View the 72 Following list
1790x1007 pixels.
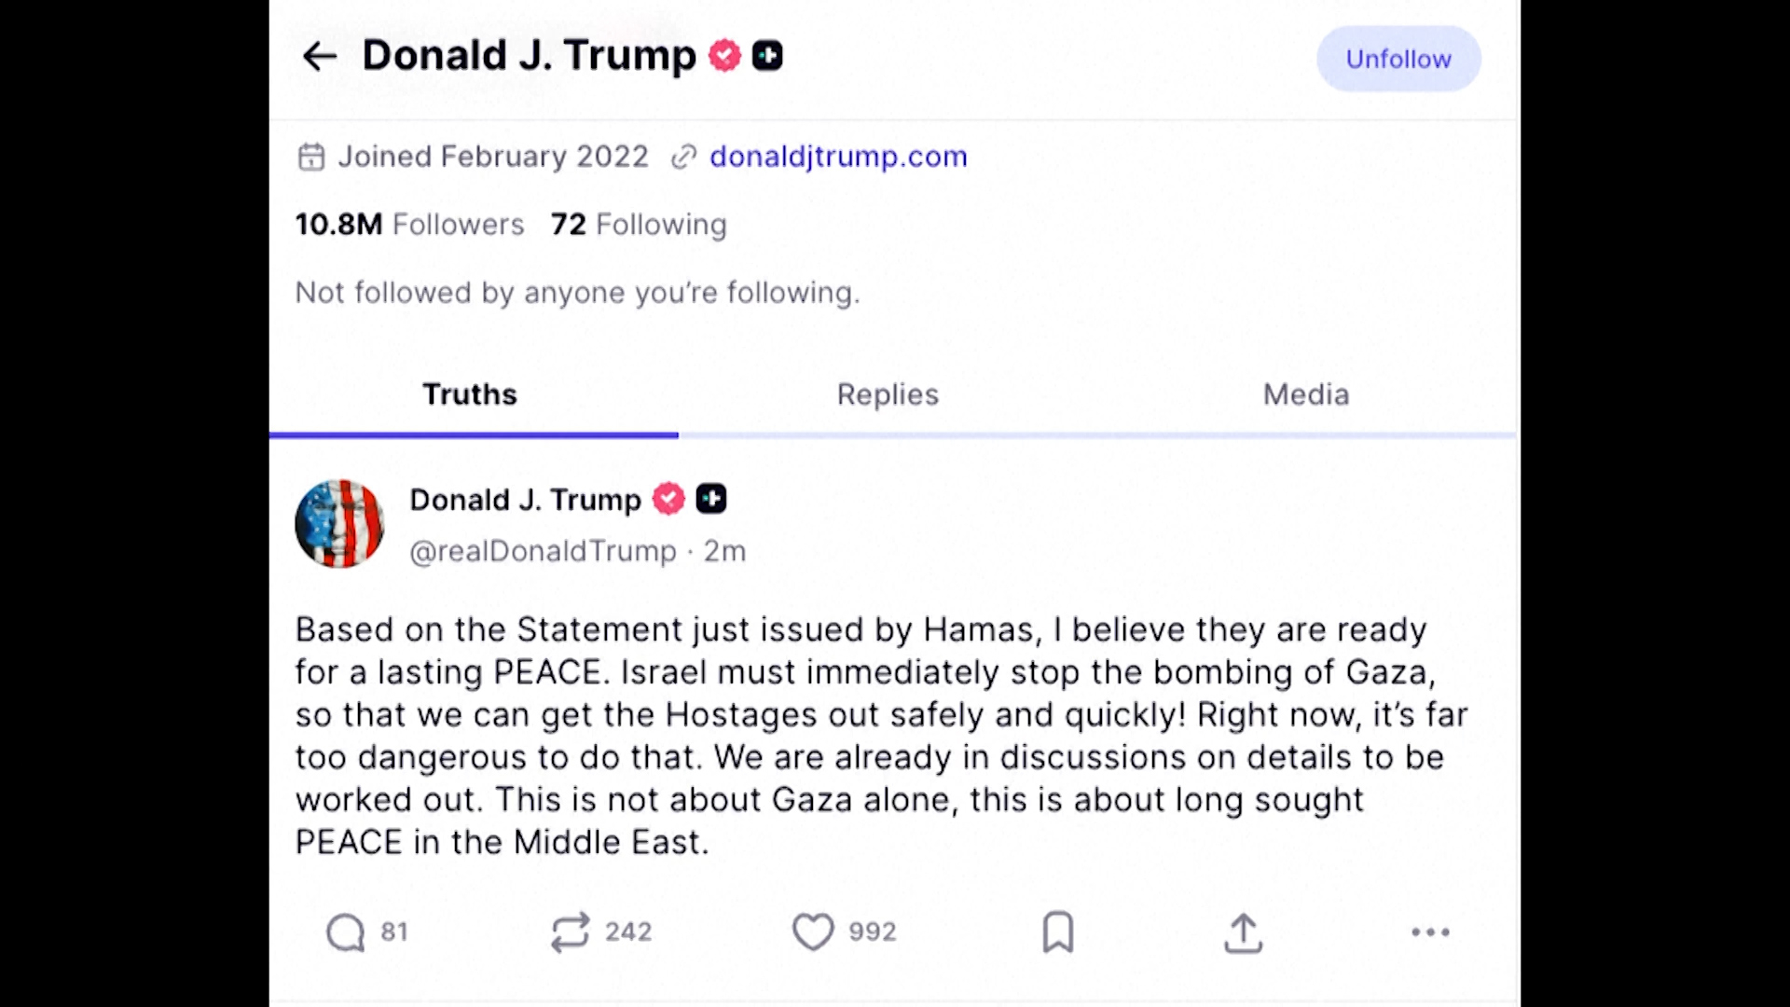click(639, 225)
